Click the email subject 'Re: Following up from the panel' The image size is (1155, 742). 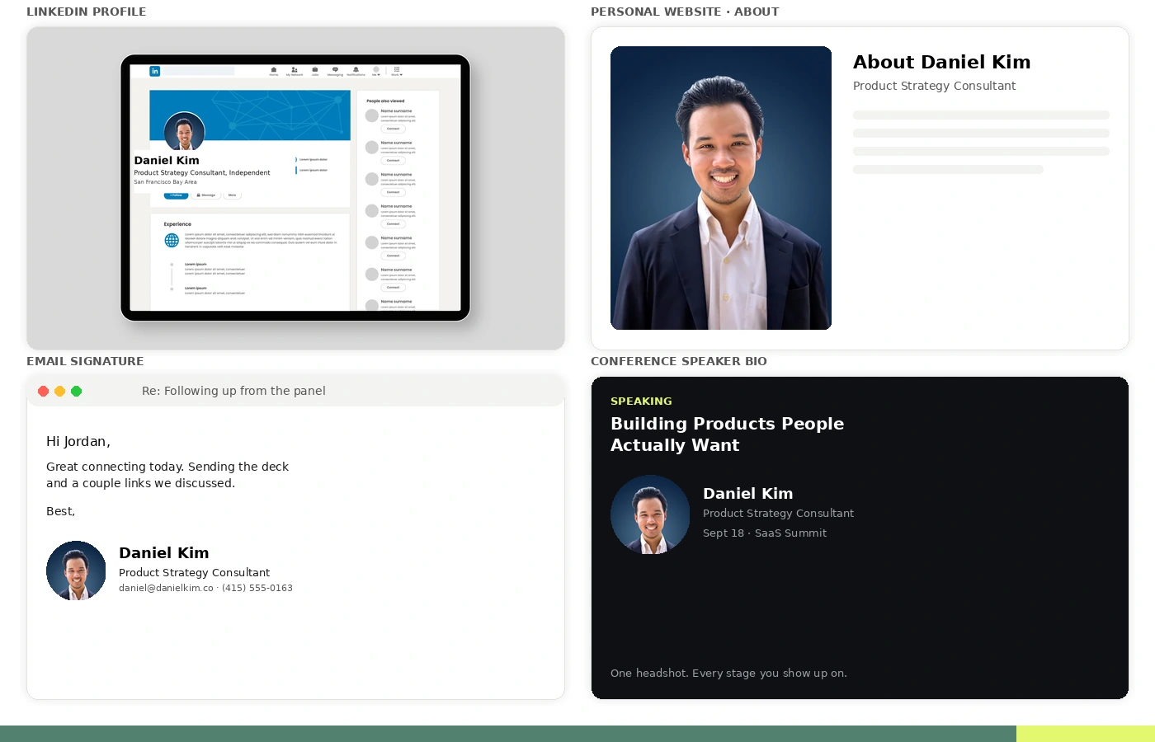(x=233, y=391)
